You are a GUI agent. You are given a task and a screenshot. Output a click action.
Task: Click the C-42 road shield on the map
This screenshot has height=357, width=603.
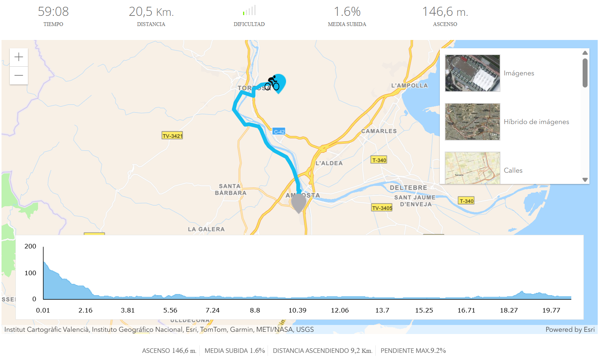click(279, 131)
